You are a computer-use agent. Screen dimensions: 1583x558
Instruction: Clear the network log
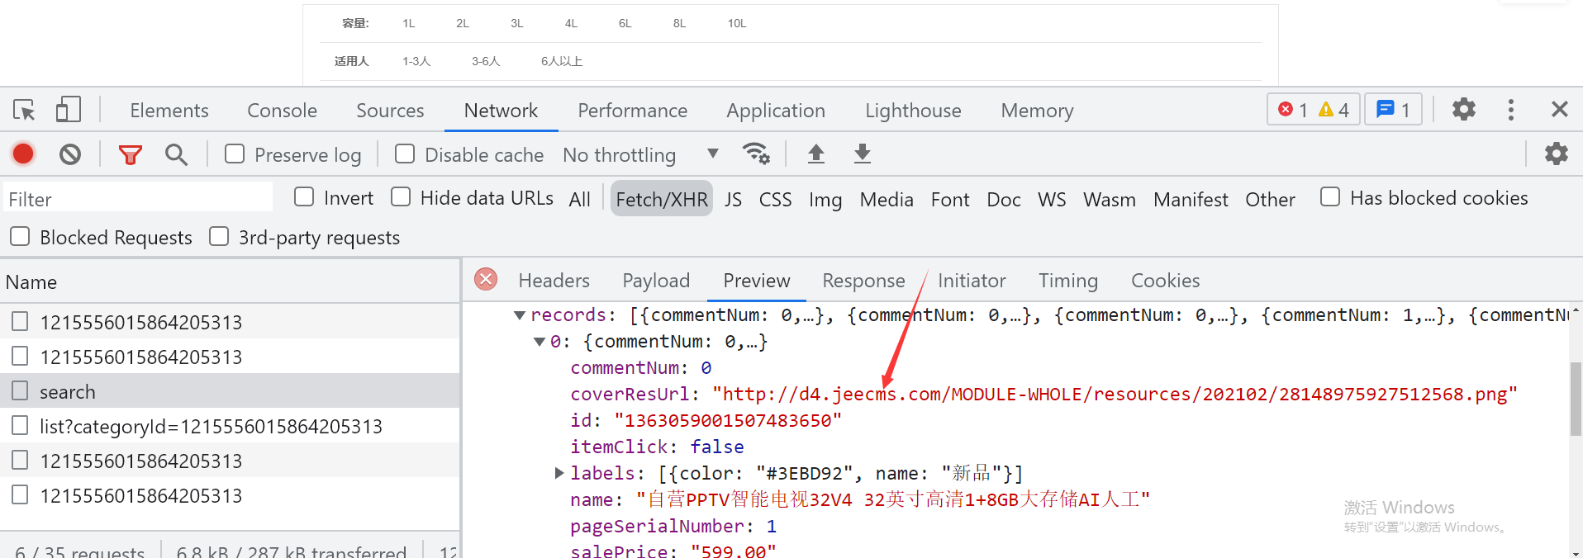[70, 154]
